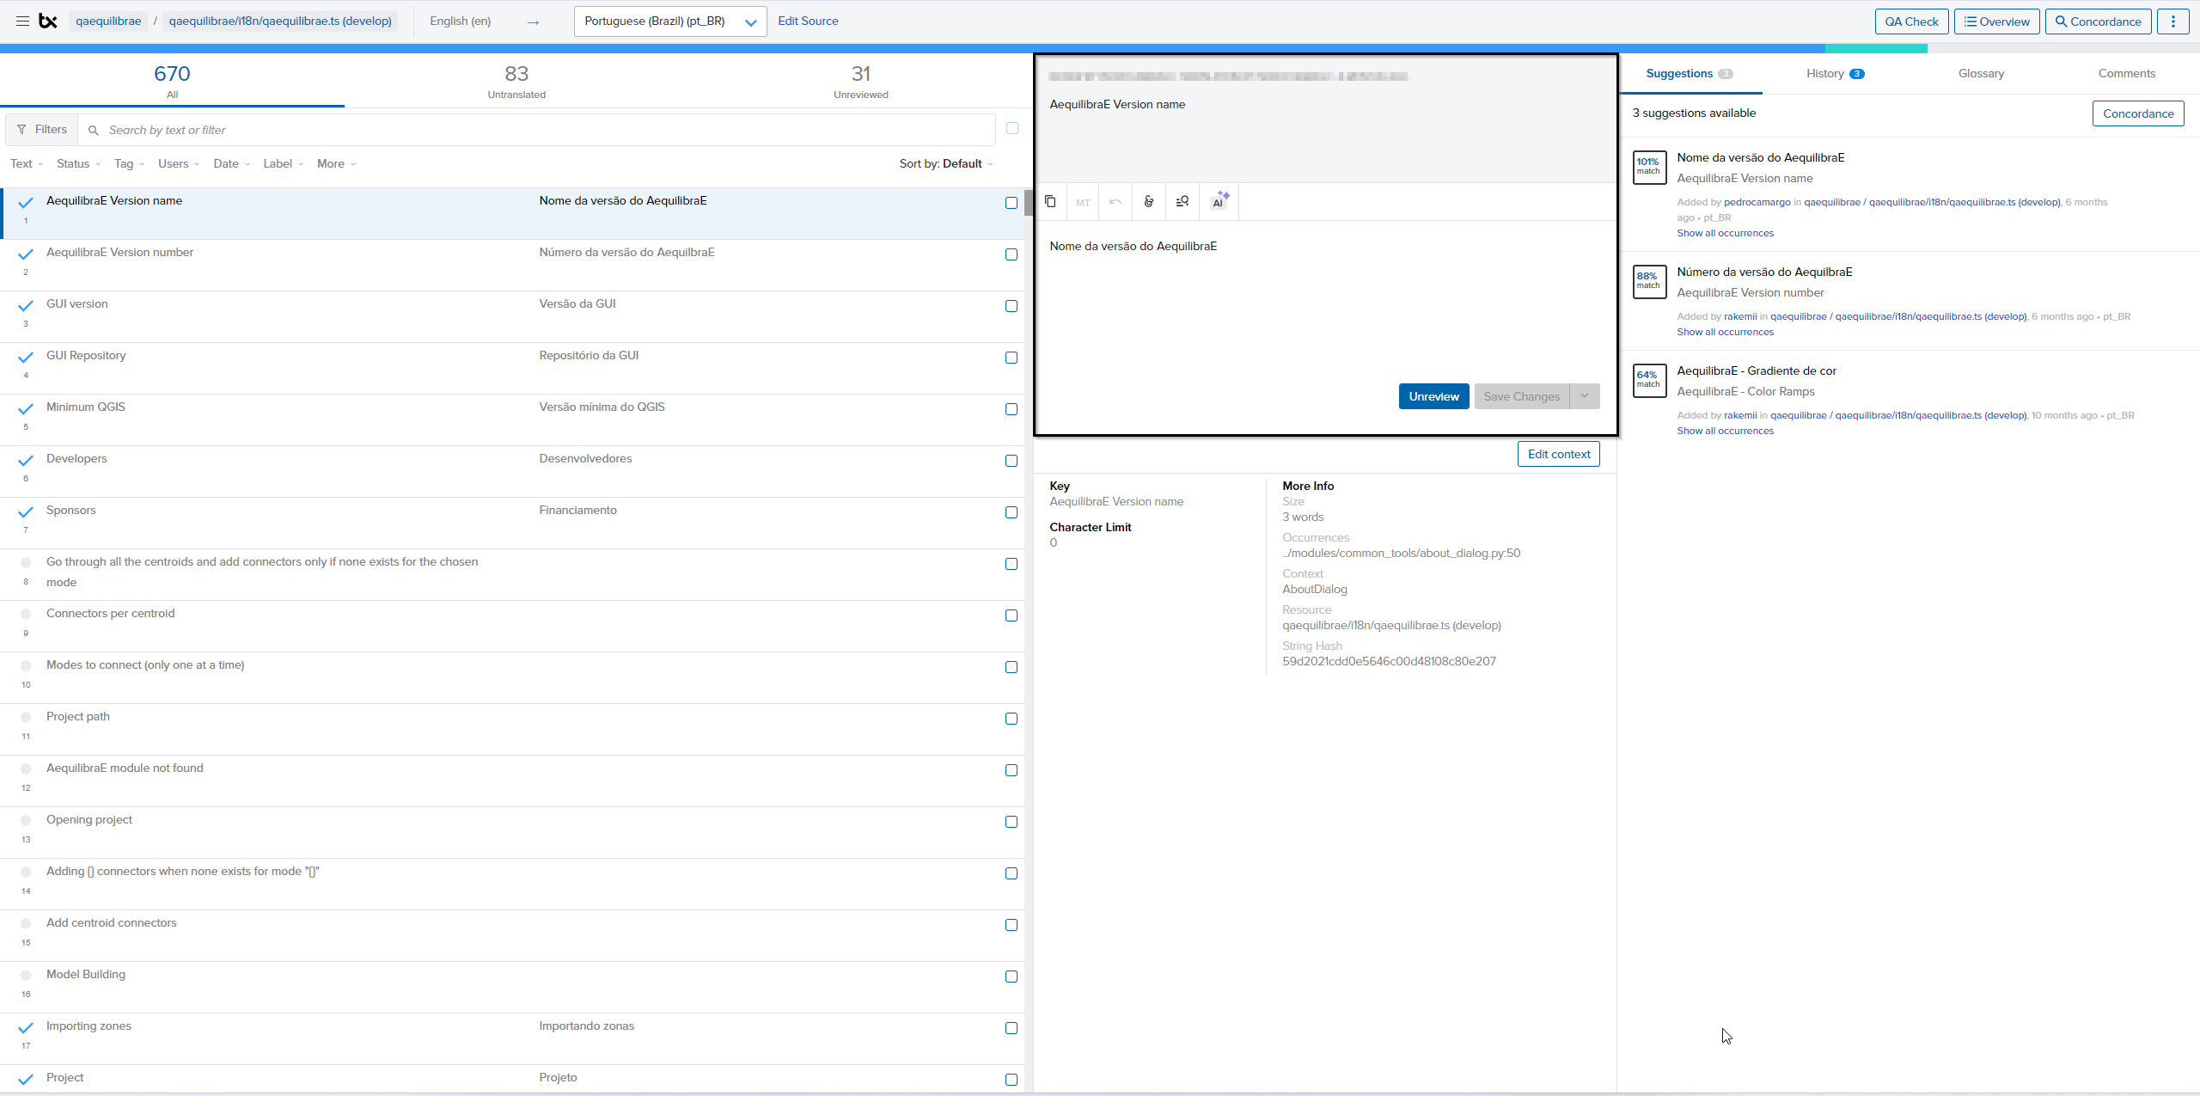Expand the Save Changes arrow dropdown
Viewport: 2200px width, 1096px height.
coord(1585,396)
